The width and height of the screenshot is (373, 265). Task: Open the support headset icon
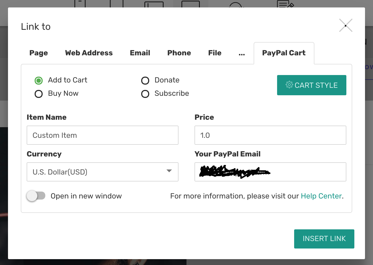click(236, 5)
